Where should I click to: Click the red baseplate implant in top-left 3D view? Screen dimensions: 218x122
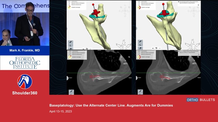point(96,13)
